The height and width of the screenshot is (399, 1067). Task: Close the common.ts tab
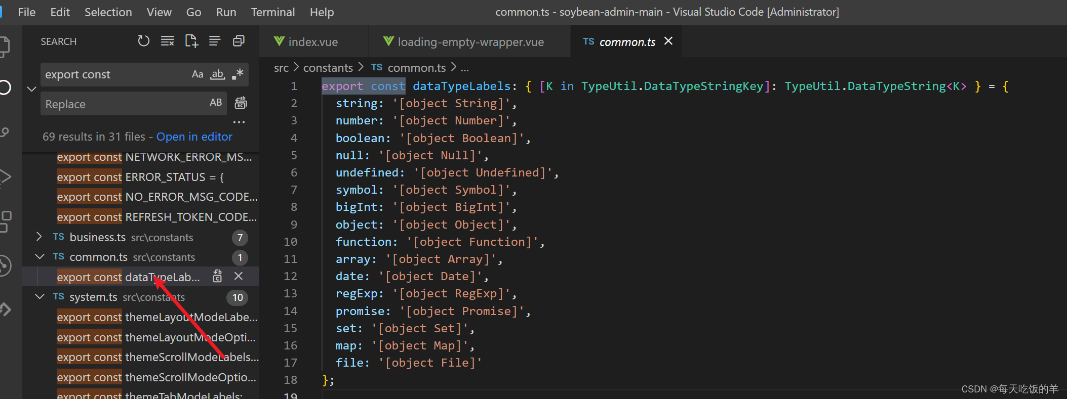click(x=668, y=41)
